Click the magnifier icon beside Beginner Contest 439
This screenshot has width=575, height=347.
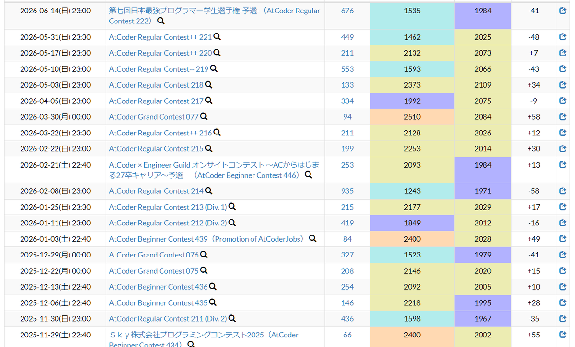click(312, 239)
